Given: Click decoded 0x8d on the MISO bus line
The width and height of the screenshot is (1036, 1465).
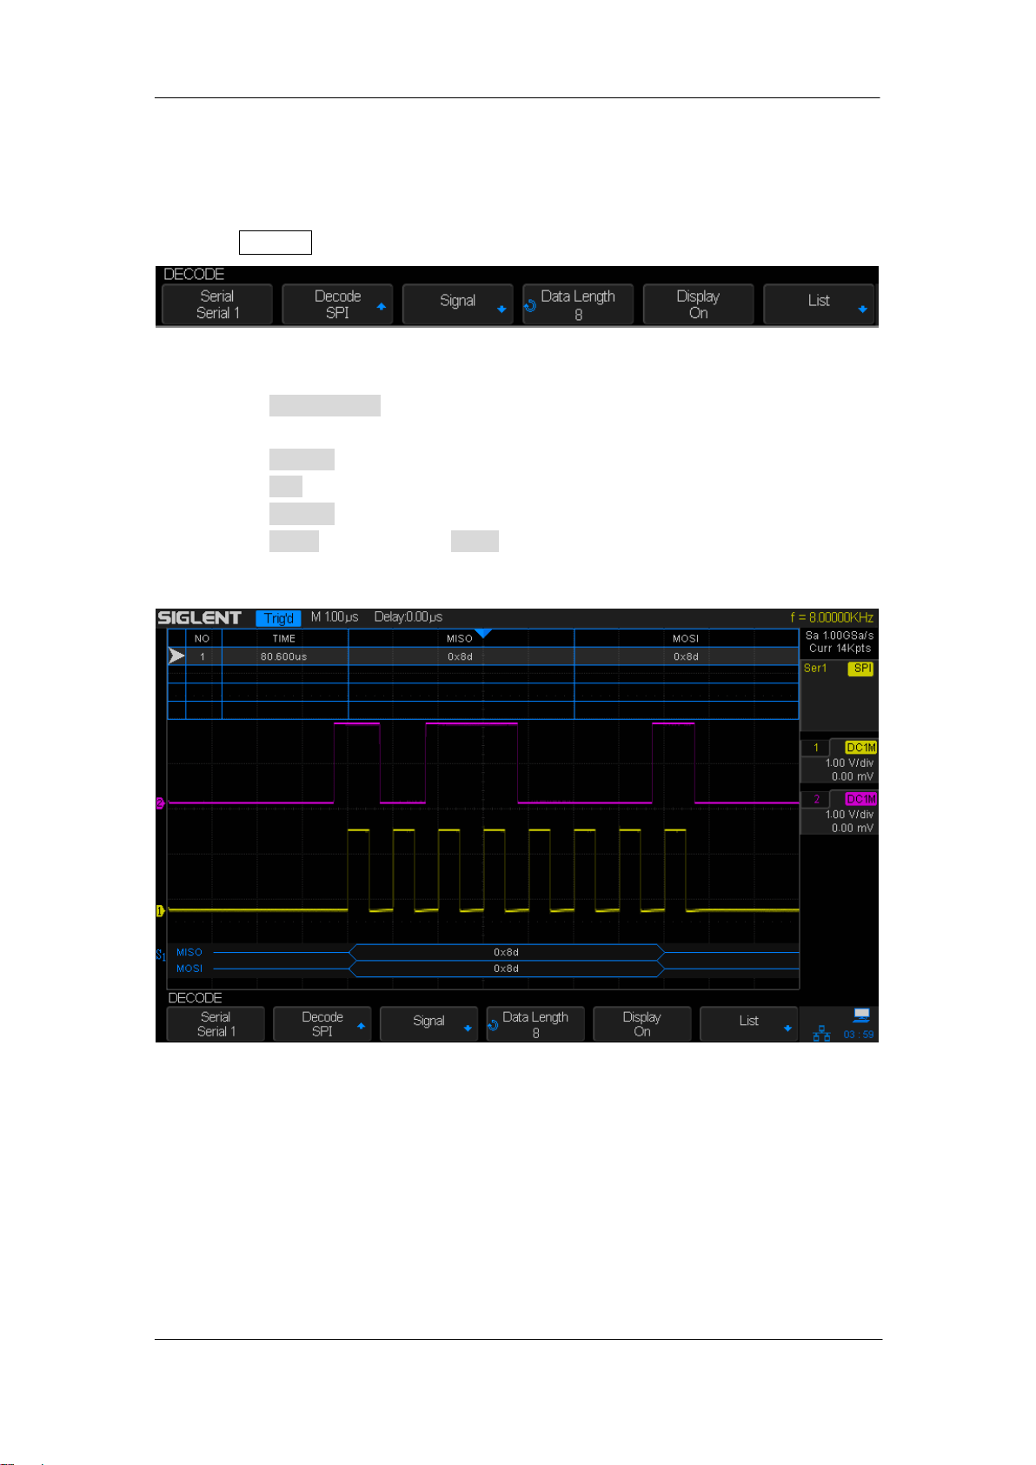Looking at the screenshot, I should click(507, 953).
